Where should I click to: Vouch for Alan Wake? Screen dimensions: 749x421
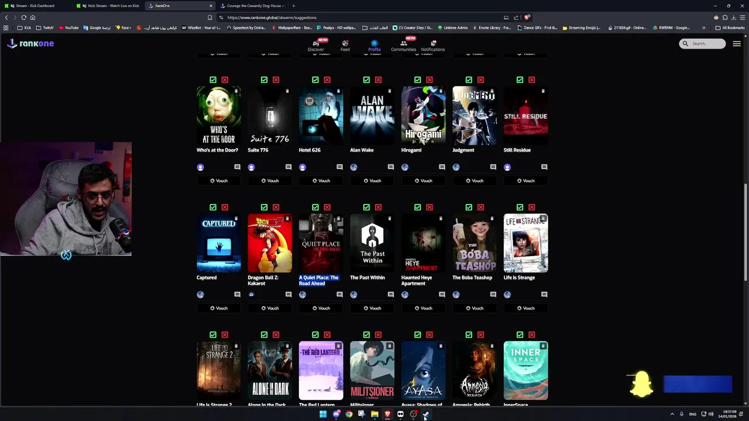point(372,181)
